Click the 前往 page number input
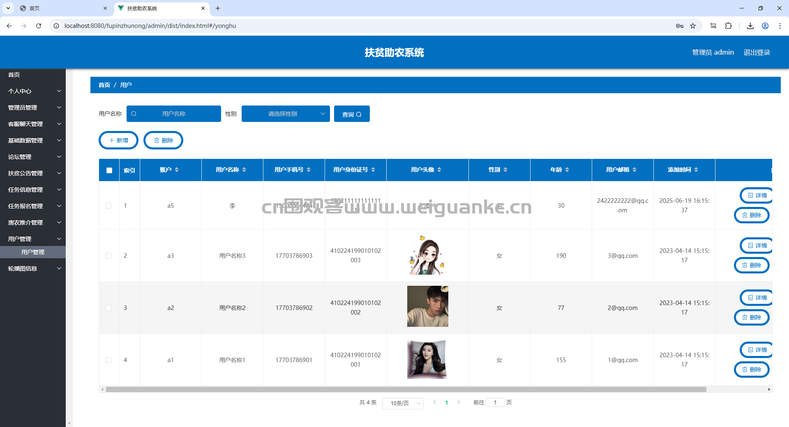The width and height of the screenshot is (789, 427). tap(495, 402)
